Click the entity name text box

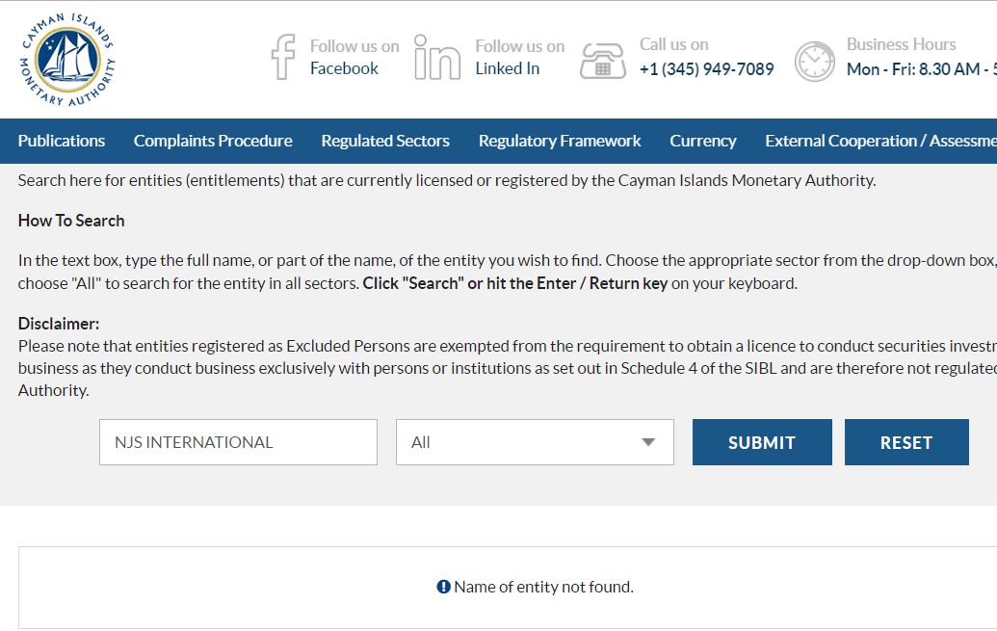pos(239,442)
